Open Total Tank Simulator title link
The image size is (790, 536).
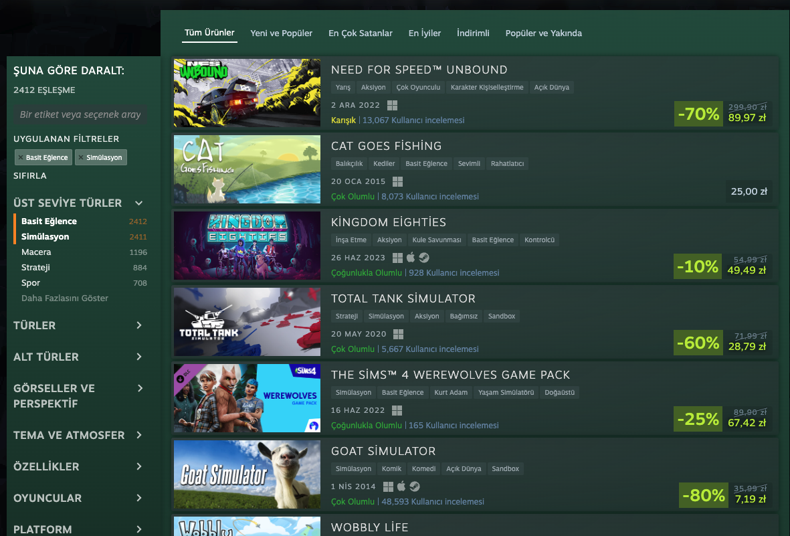click(403, 298)
